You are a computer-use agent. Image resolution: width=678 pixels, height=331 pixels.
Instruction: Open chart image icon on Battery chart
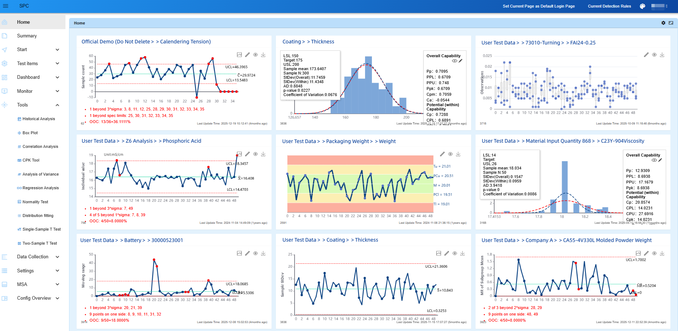pos(240,253)
